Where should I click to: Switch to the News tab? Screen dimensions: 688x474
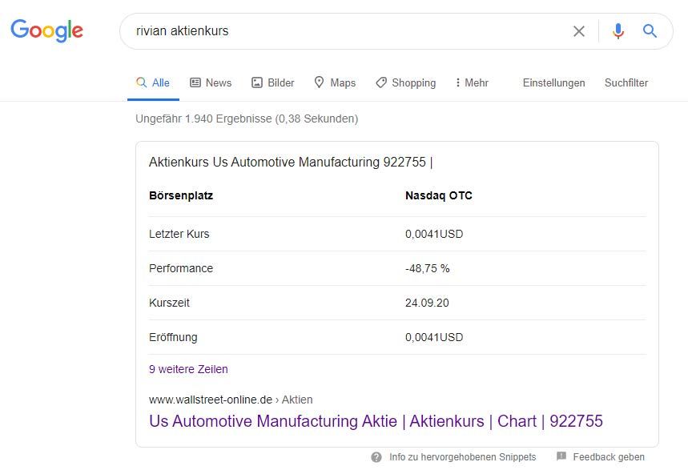(211, 82)
